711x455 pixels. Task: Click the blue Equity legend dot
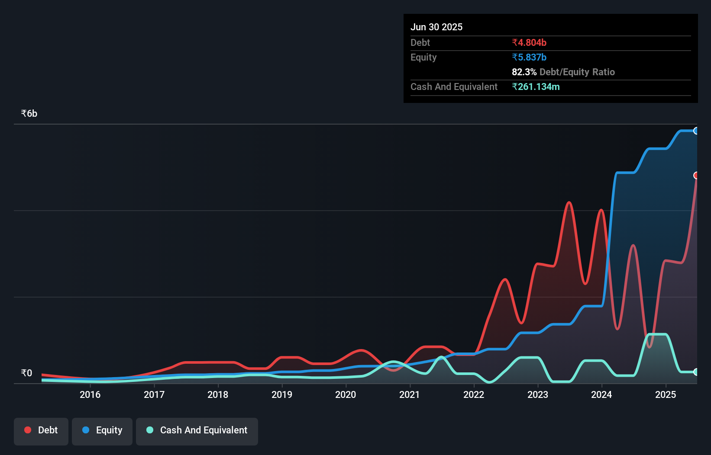86,430
